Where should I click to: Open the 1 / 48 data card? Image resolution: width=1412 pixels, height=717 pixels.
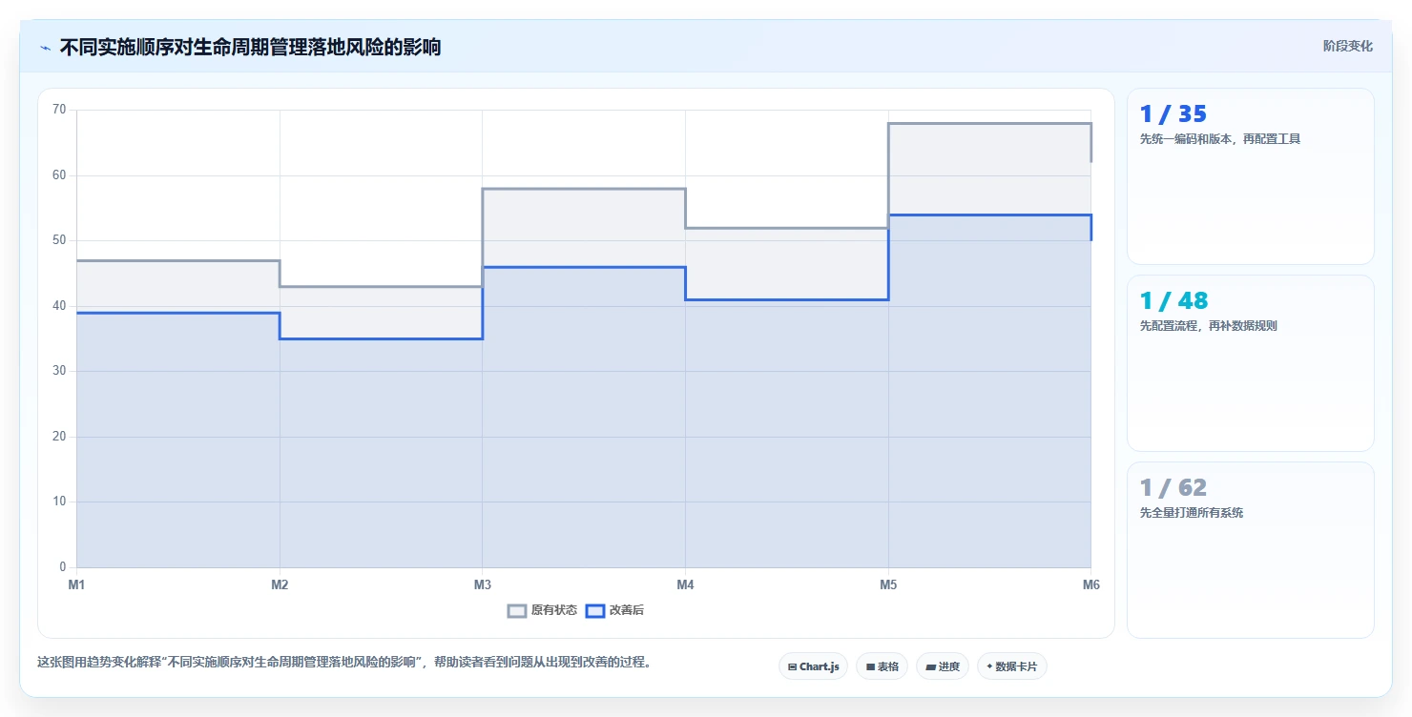1250,363
